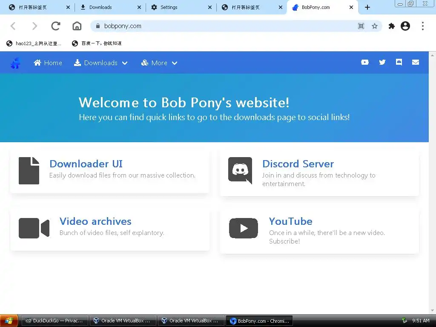Click 'Welcome to Bob Pony's website!' heading
Screen dimensions: 436x327
pyautogui.click(x=184, y=103)
